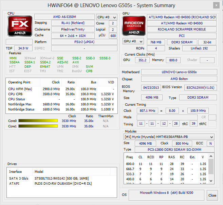Click the GPU memory 768 MB field
Screen dimensions: 223x205
[x=156, y=42]
